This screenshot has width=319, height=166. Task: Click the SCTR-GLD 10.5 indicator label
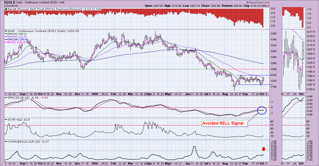point(15,120)
